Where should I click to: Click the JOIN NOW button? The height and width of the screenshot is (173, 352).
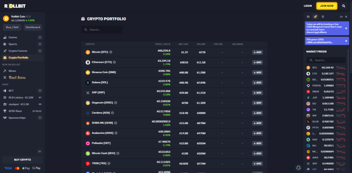pyautogui.click(x=327, y=6)
